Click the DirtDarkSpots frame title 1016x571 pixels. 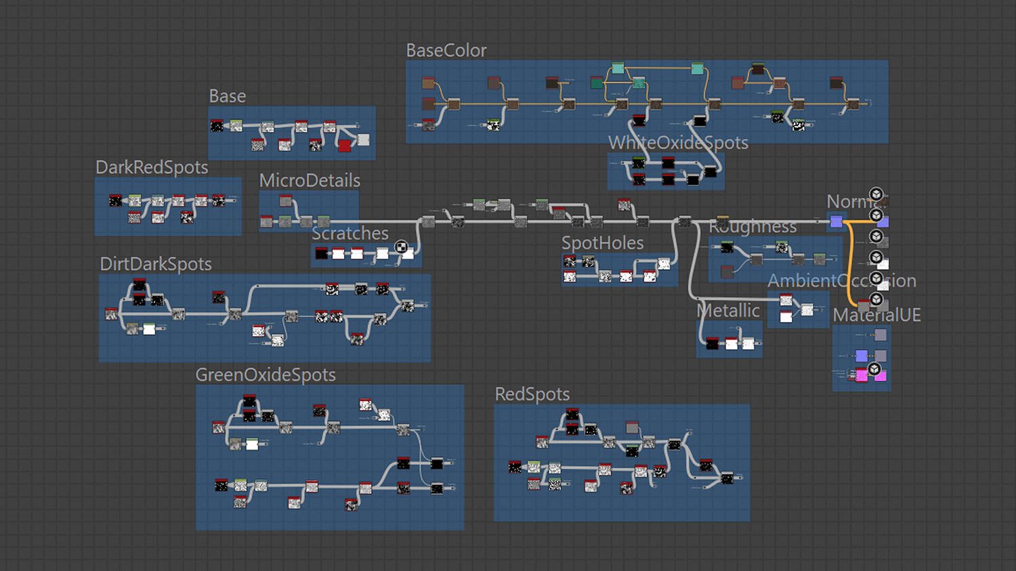click(x=156, y=264)
